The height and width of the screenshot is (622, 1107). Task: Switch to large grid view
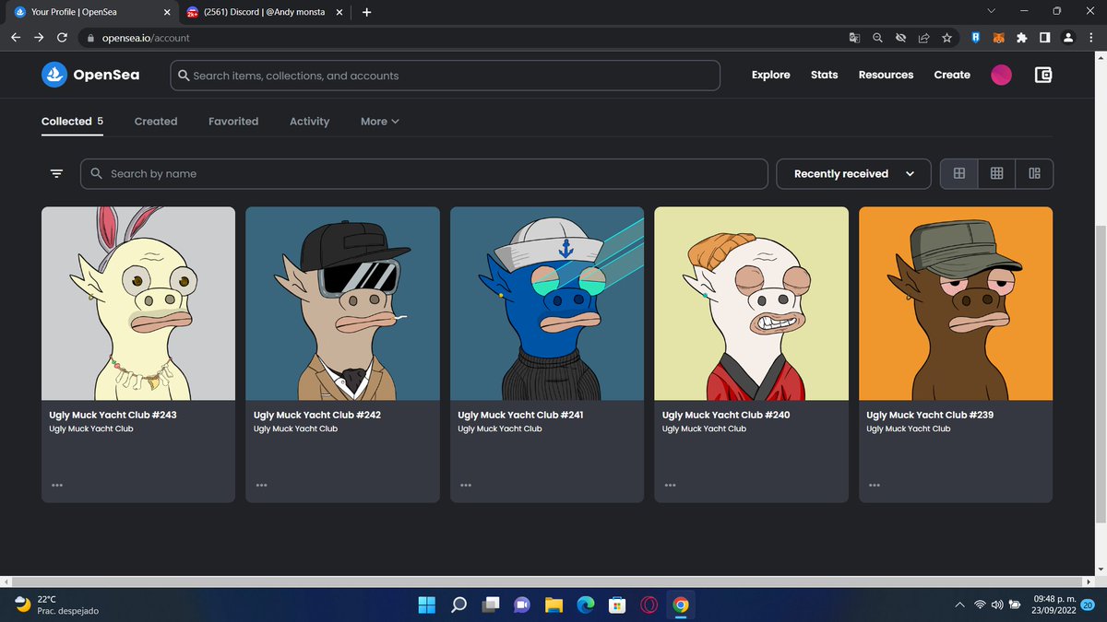click(959, 173)
